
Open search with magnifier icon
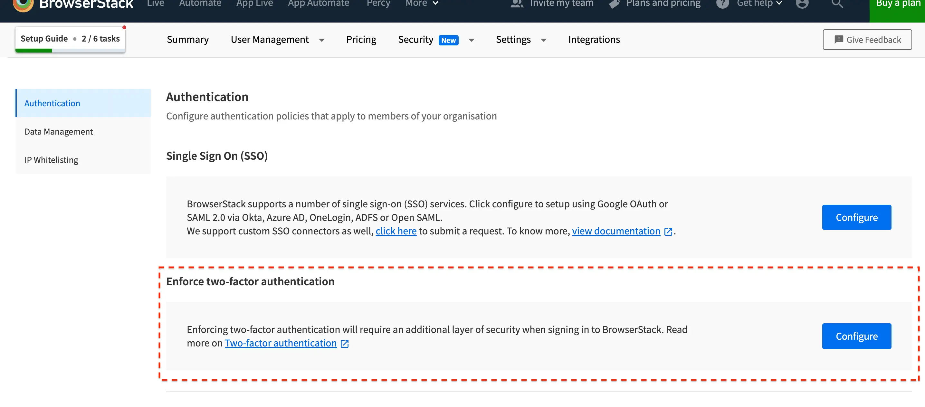pyautogui.click(x=837, y=4)
